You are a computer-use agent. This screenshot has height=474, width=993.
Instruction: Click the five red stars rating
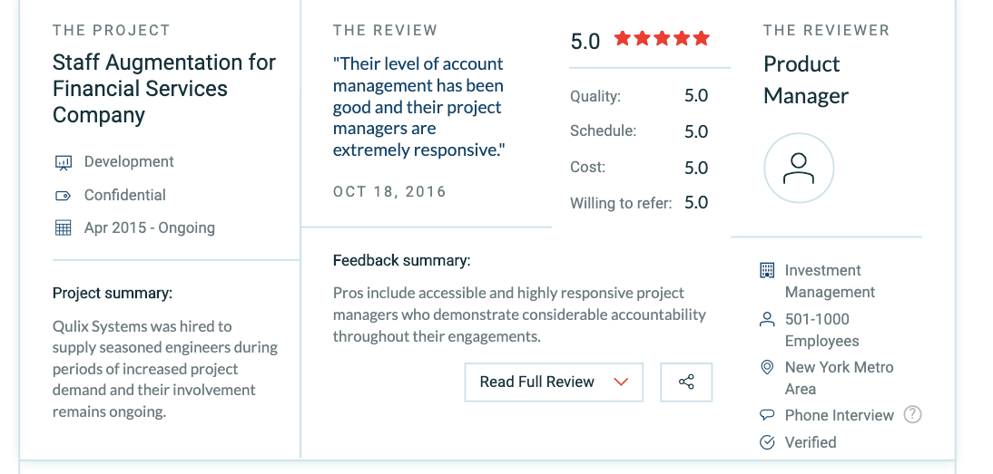click(x=662, y=39)
